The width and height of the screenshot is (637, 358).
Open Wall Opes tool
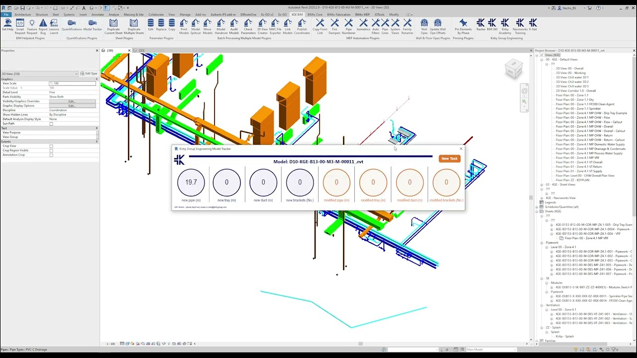click(424, 27)
